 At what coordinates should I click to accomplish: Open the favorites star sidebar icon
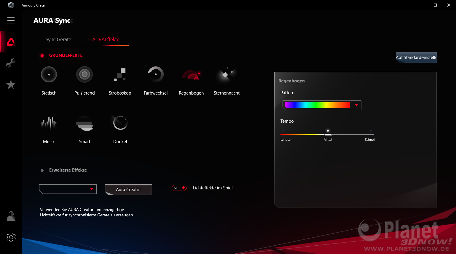tap(11, 85)
